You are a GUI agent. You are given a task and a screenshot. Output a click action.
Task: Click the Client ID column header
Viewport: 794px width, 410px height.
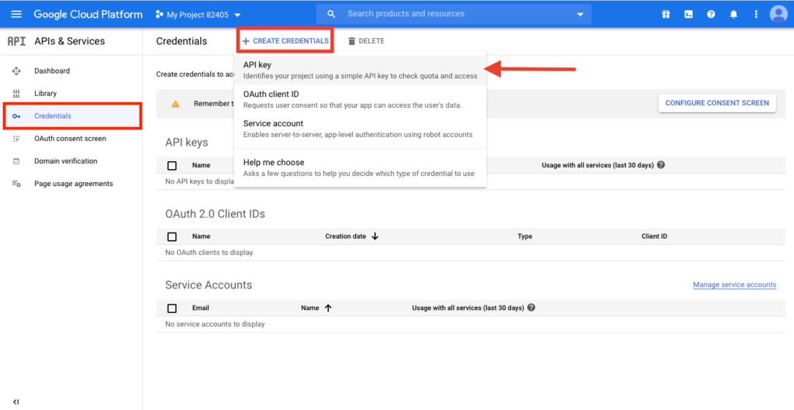(654, 236)
